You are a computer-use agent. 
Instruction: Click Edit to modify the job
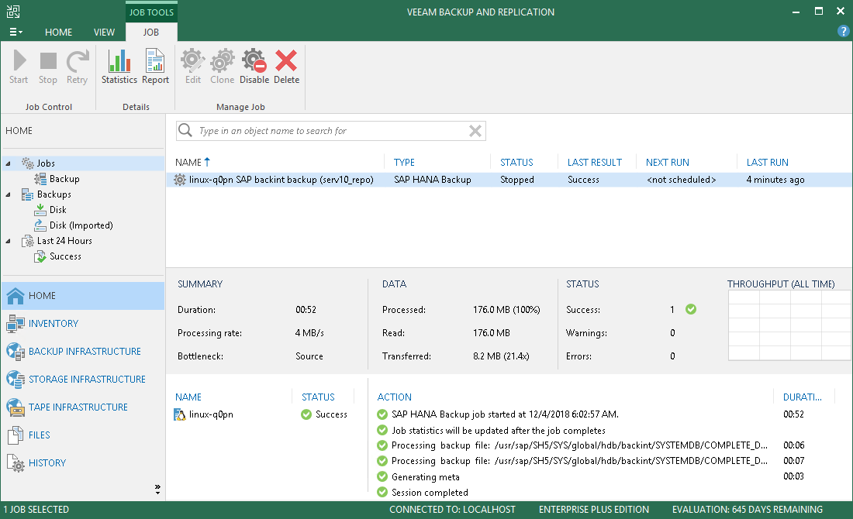tap(192, 66)
